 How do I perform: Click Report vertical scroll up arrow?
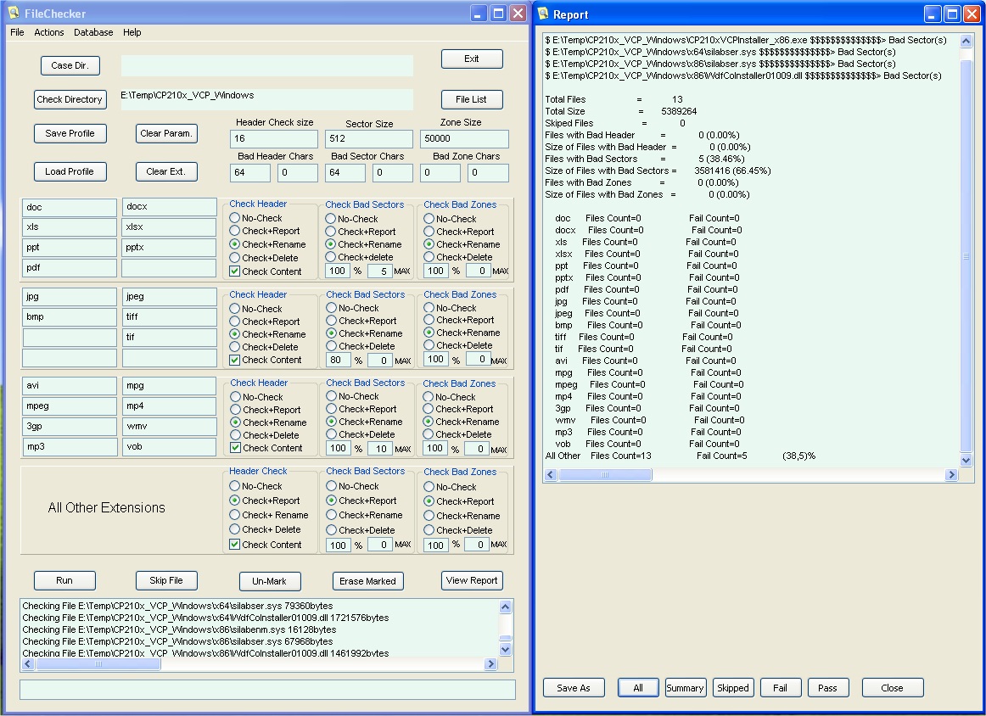[x=966, y=42]
